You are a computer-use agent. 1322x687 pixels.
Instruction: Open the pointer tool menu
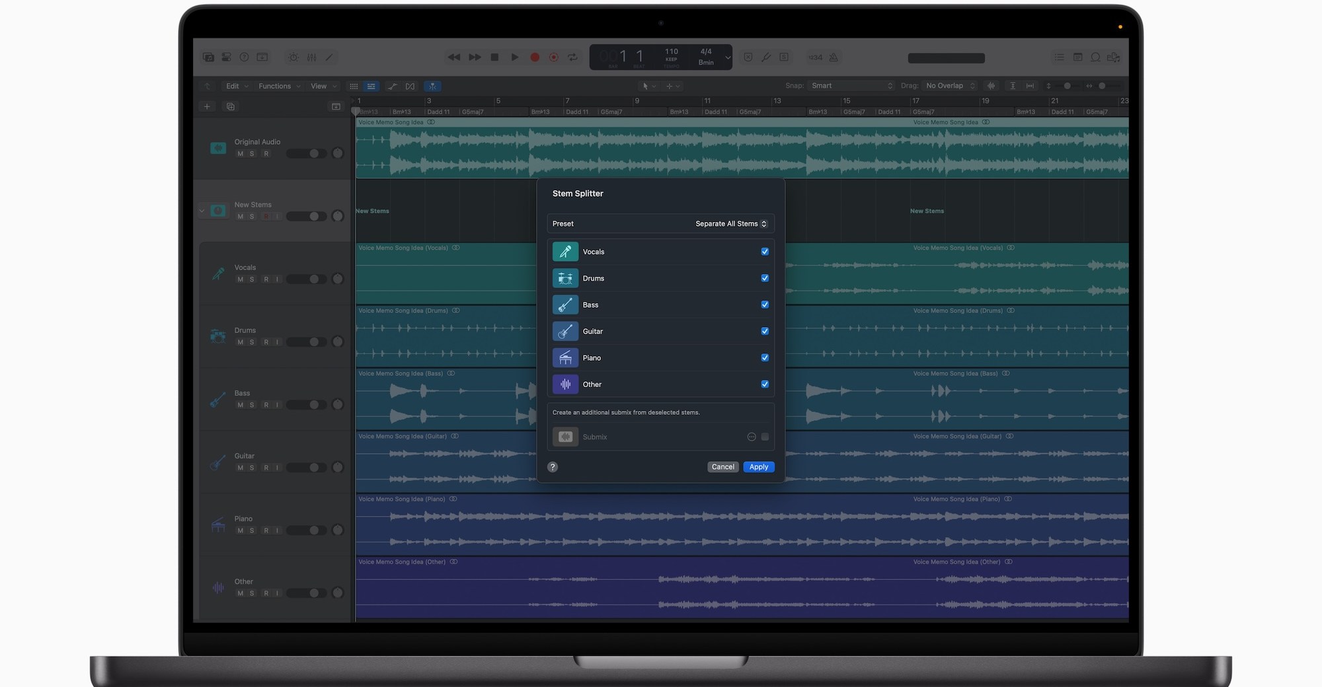coord(648,87)
